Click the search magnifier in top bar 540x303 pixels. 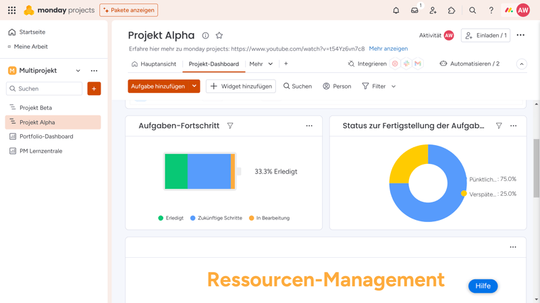(x=473, y=11)
